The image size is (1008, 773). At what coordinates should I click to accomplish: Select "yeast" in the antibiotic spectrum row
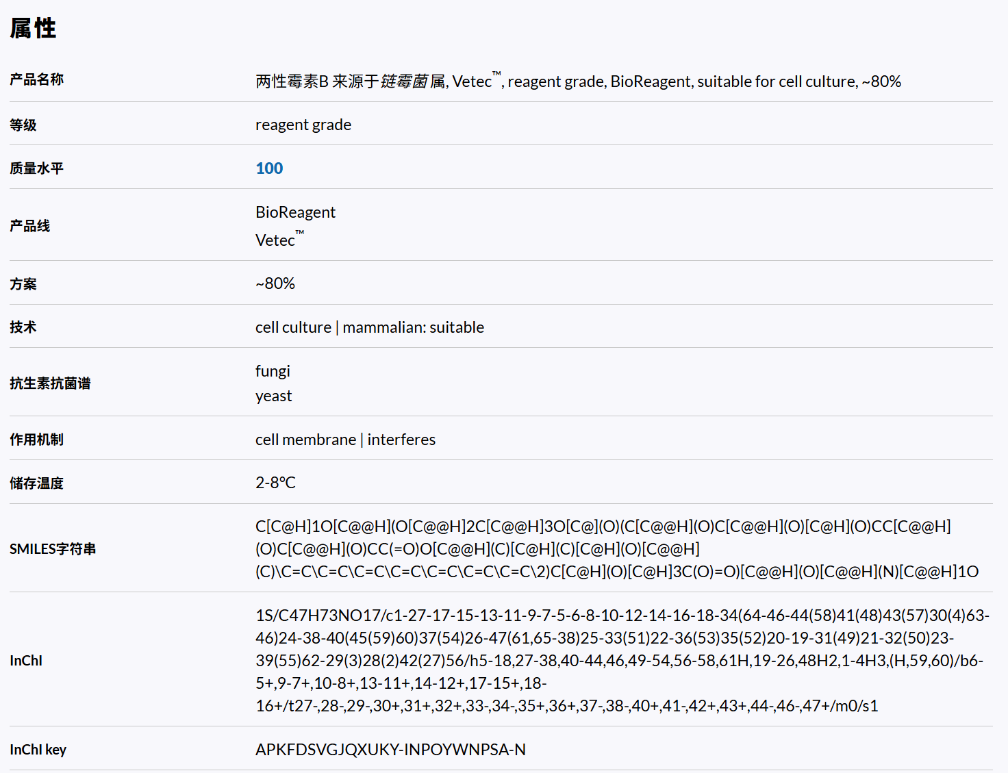point(273,395)
